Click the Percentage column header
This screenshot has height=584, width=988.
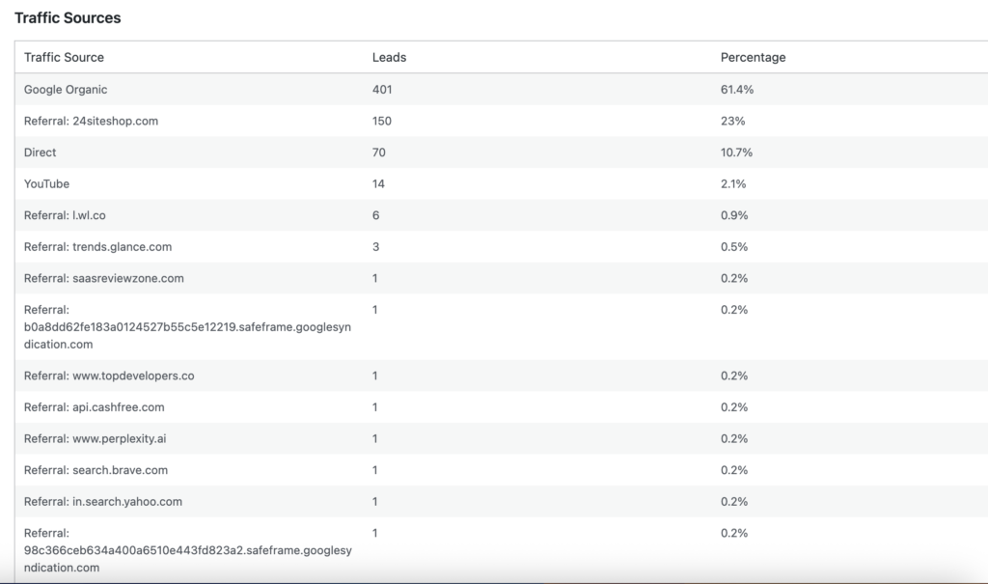pos(753,58)
